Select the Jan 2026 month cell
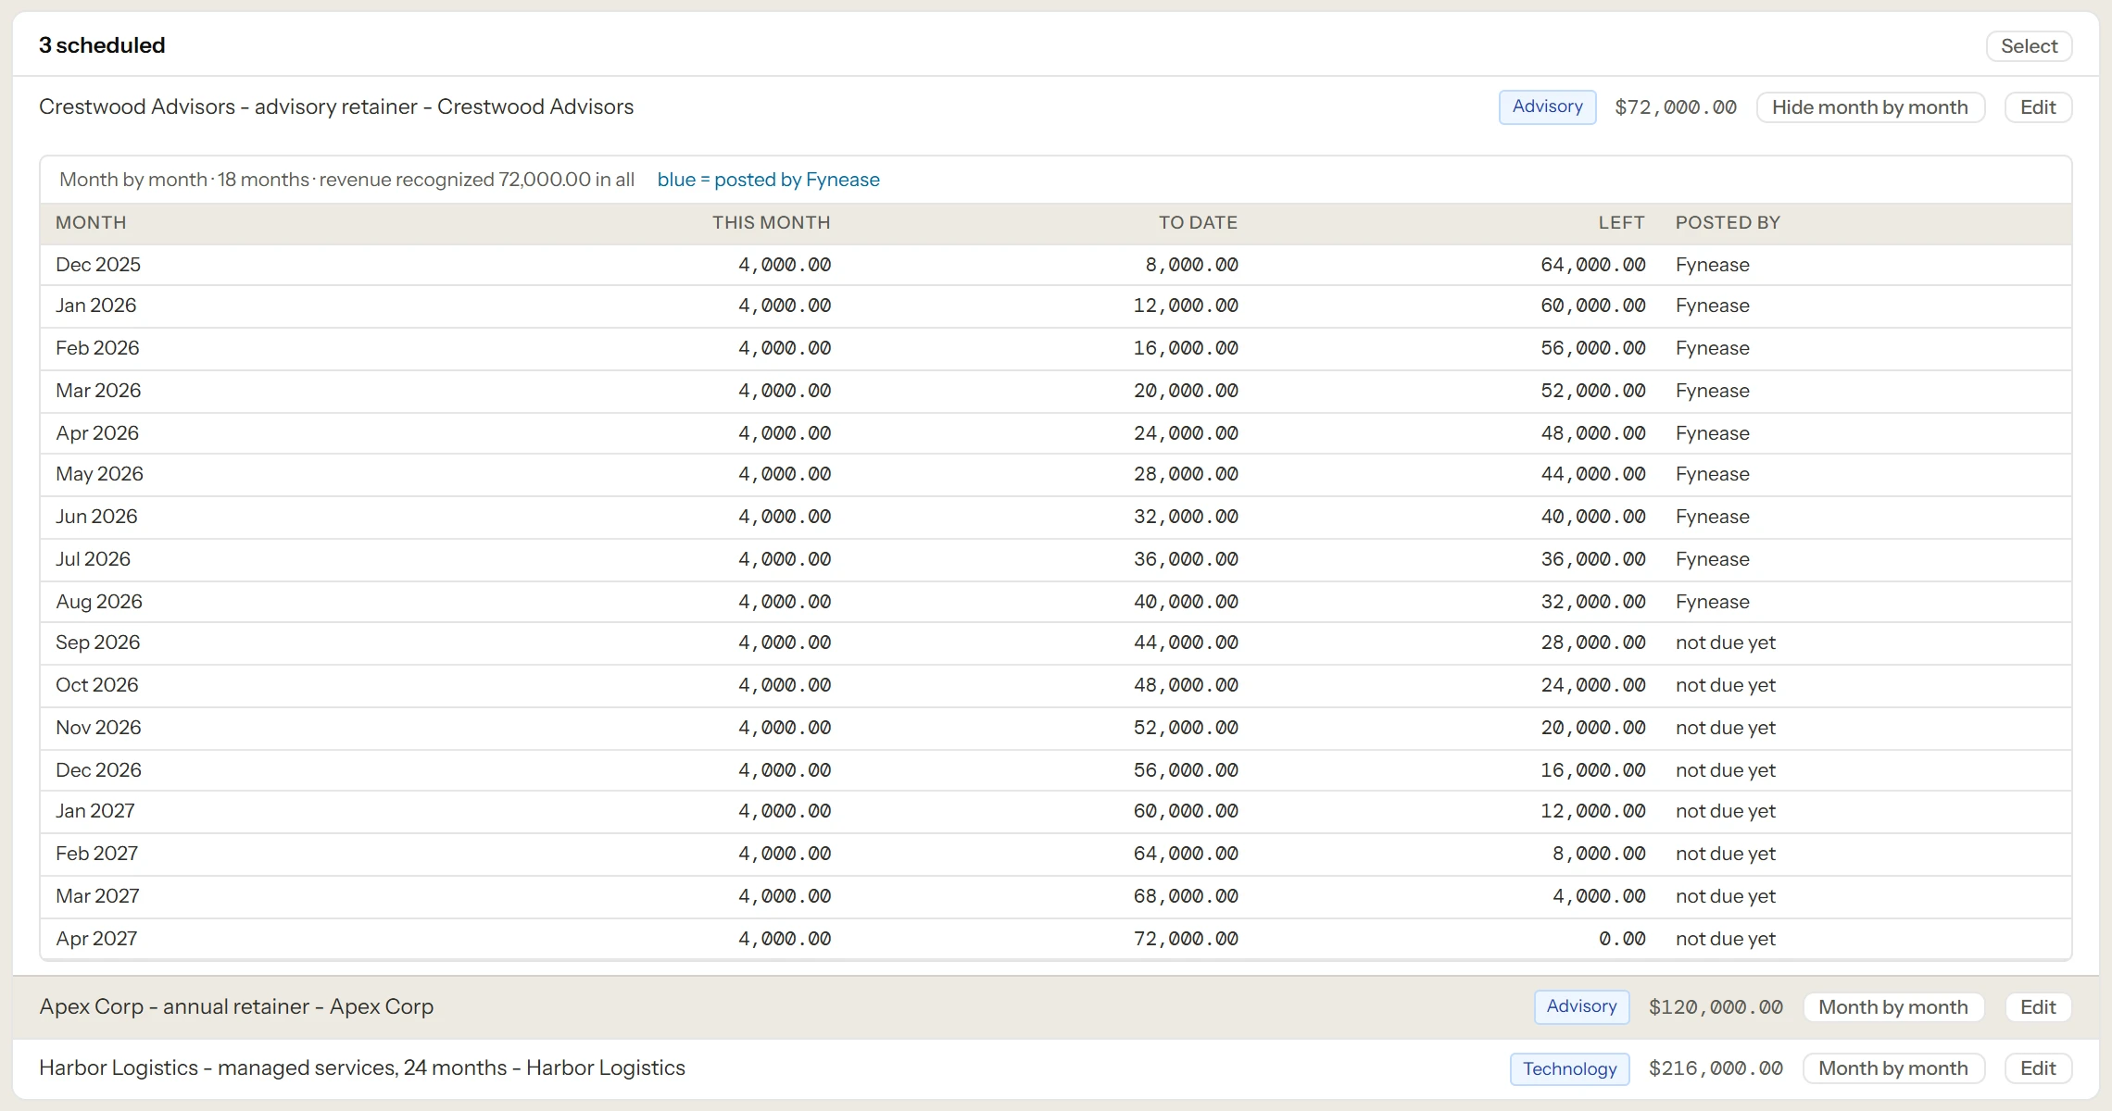Screen dimensions: 2112x1111 [95, 306]
